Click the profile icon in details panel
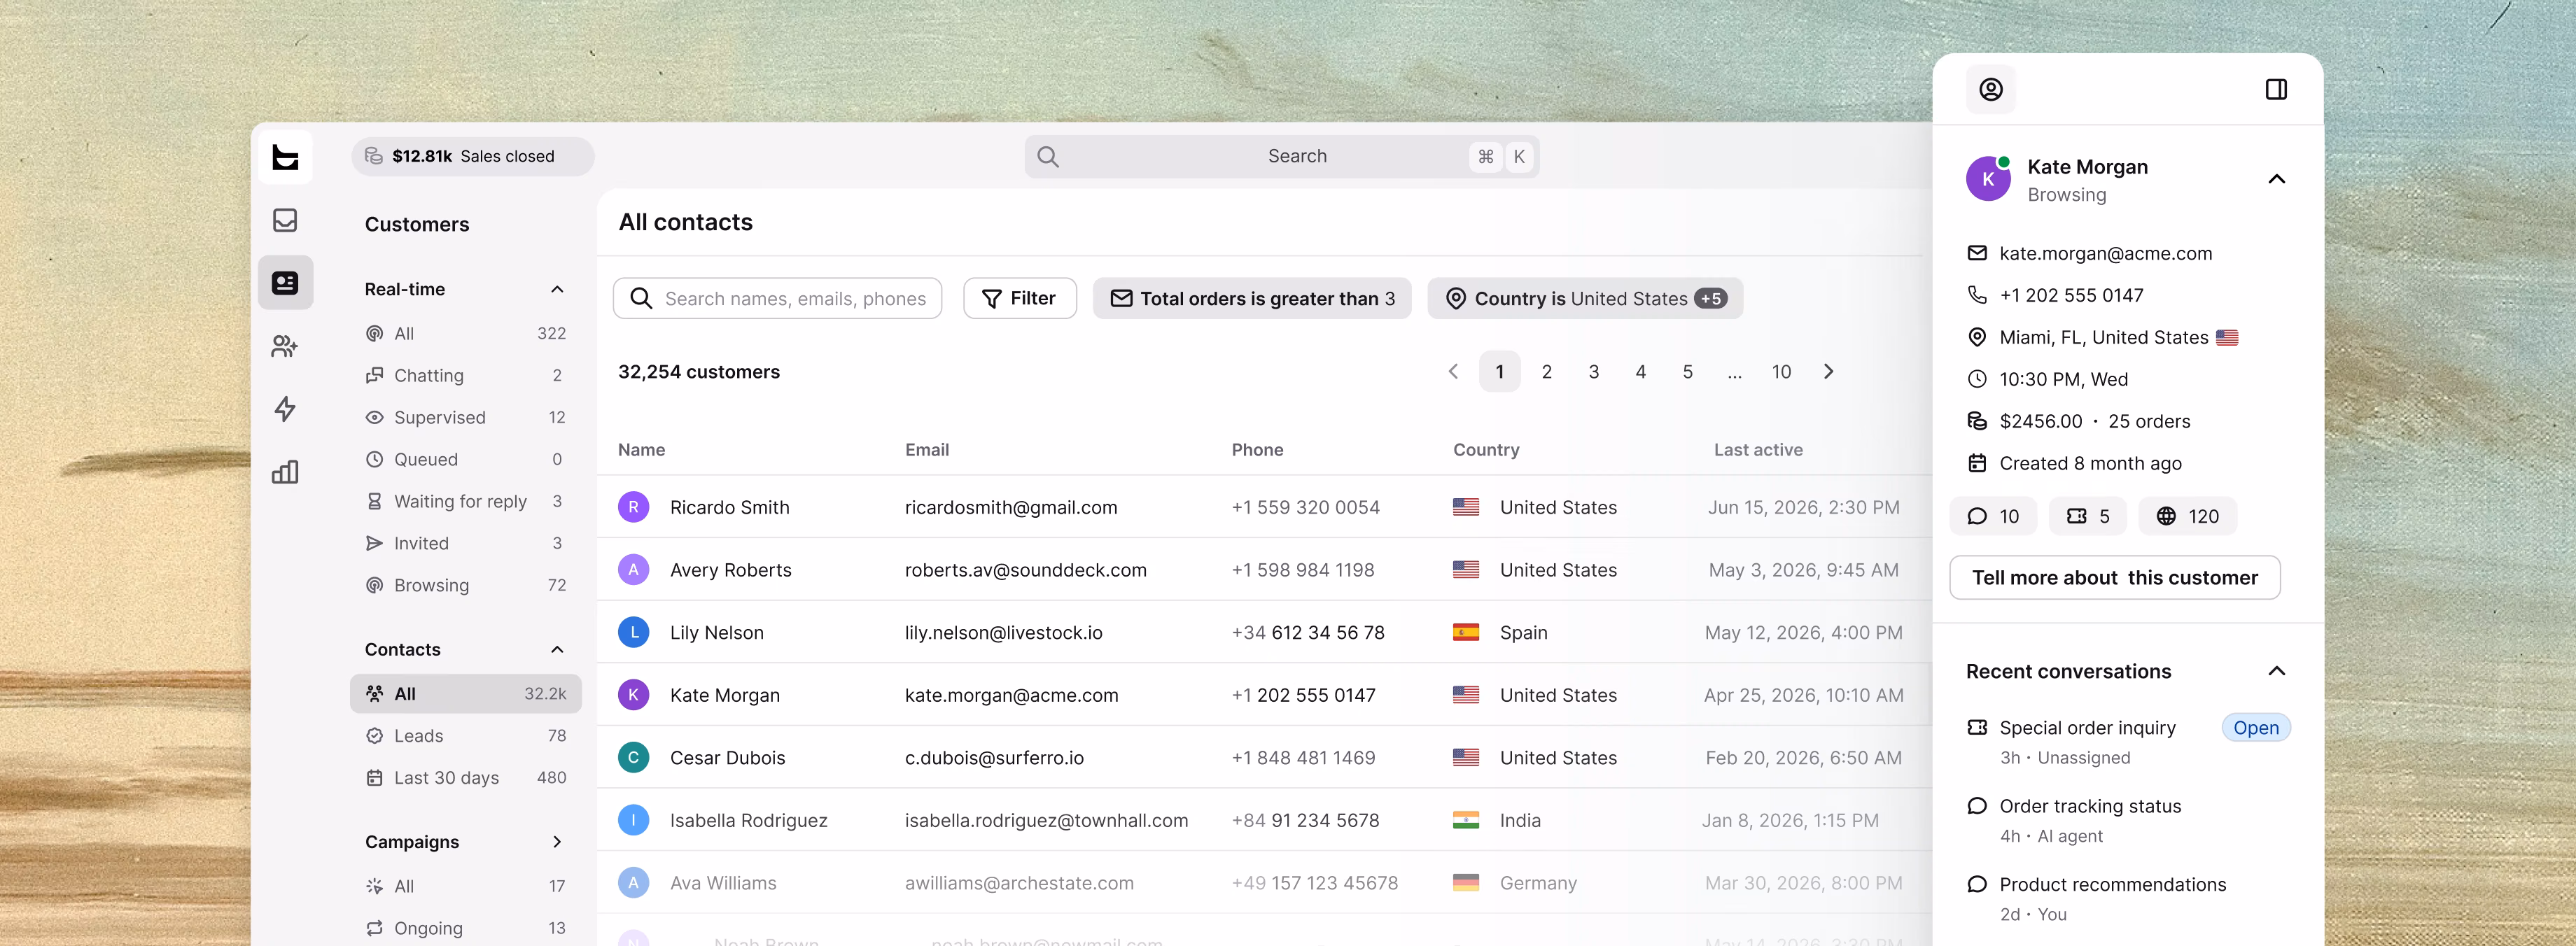Viewport: 2576px width, 946px height. click(x=1990, y=90)
